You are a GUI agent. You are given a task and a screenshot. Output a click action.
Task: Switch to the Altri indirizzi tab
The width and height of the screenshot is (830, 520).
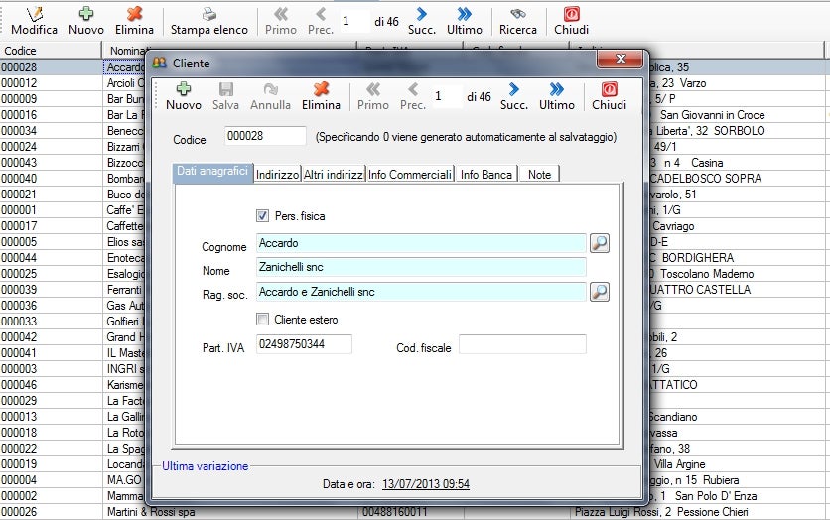(x=333, y=174)
